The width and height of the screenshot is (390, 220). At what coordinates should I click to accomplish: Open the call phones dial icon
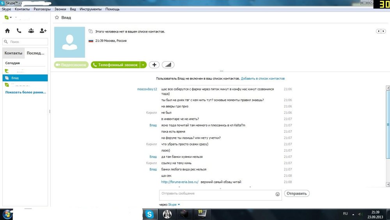tap(19, 30)
